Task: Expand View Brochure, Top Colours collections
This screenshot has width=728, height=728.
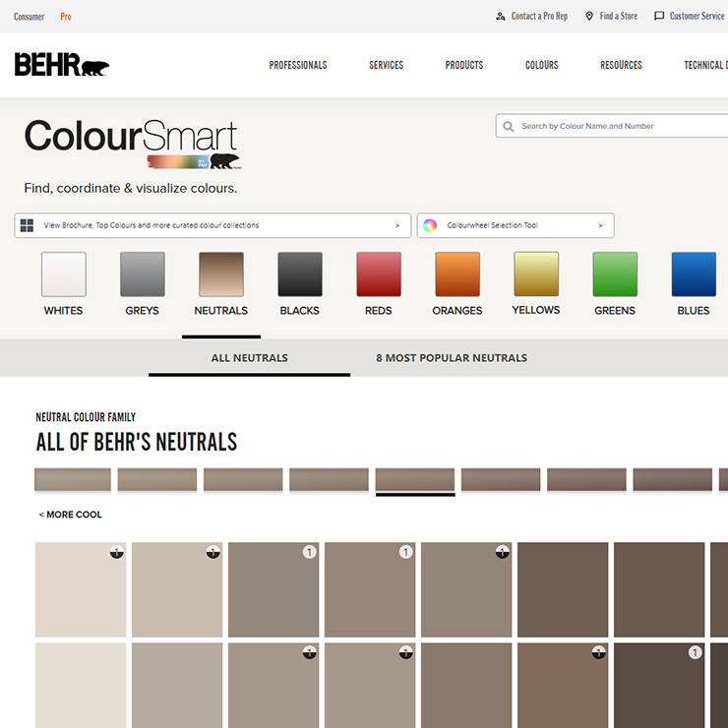Action: (212, 225)
